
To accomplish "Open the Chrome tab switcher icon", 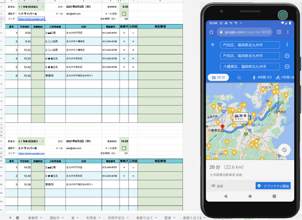I will coord(279,32).
